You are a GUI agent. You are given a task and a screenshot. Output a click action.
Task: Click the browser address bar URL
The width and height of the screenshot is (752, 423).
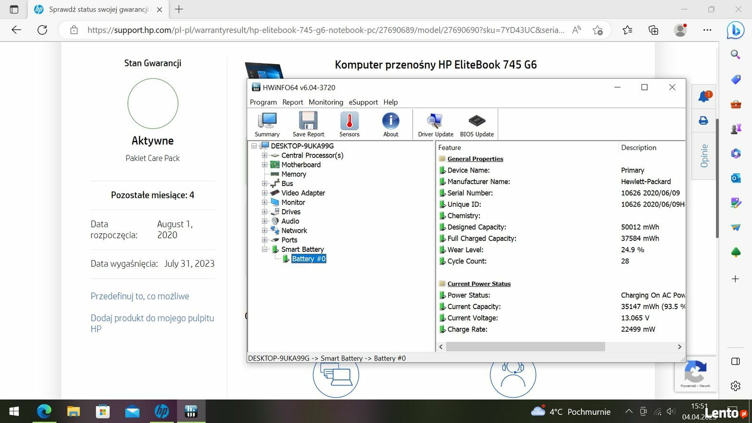(326, 30)
